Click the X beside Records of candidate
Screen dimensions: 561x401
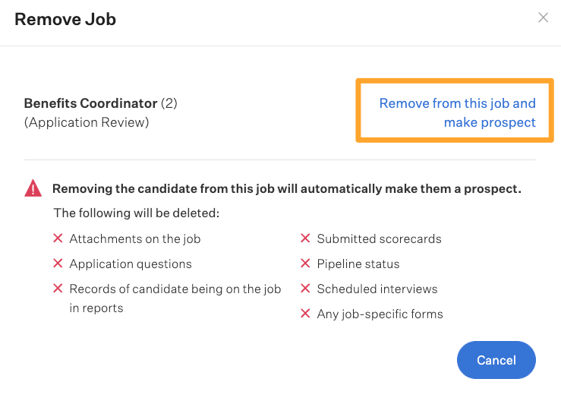58,289
